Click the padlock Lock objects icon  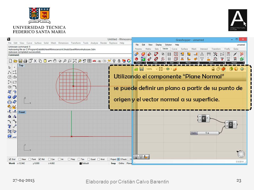119,61
